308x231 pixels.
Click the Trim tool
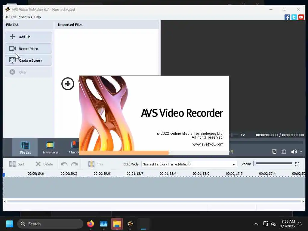(96, 164)
